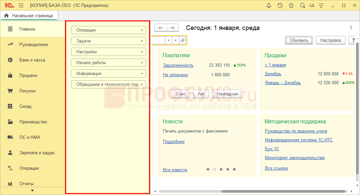Click the horizontal scrollbar at bottom
Screen dimensions: 360x195
(x=283, y=191)
